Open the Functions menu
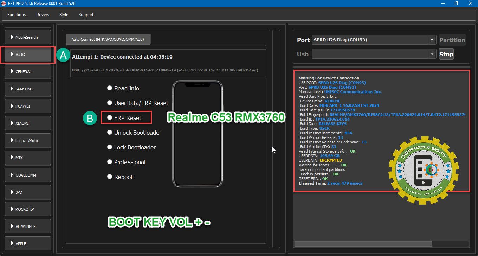The image size is (478, 256). pos(17,15)
